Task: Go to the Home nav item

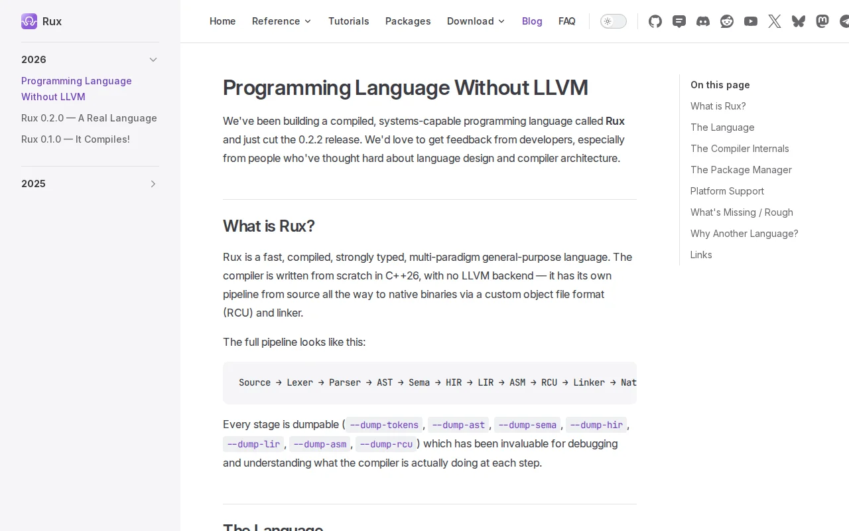Action: [223, 21]
